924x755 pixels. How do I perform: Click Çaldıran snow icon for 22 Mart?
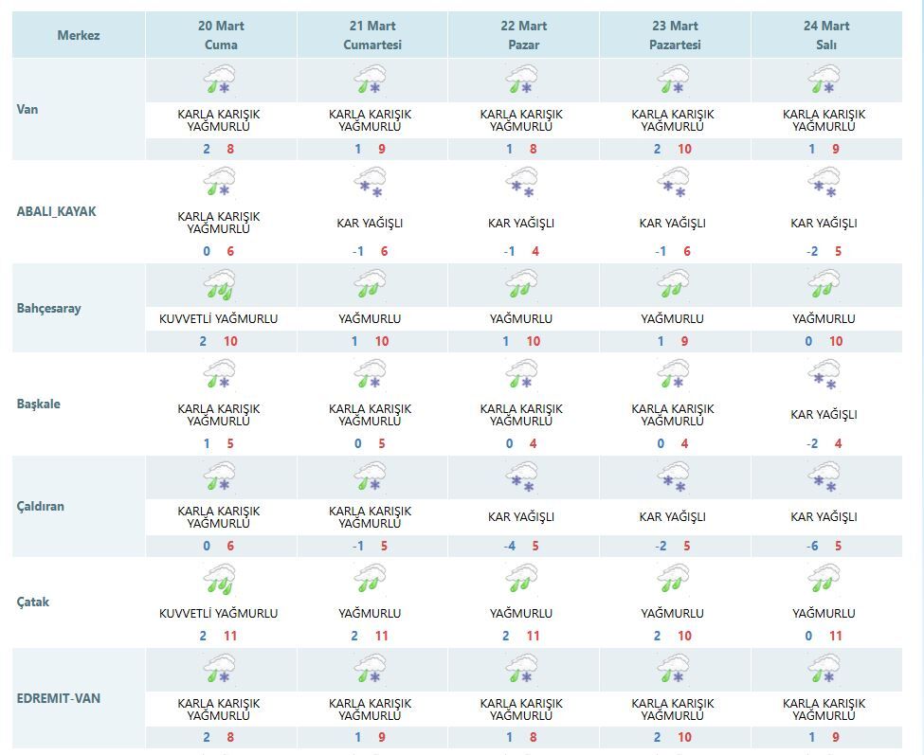coord(521,476)
